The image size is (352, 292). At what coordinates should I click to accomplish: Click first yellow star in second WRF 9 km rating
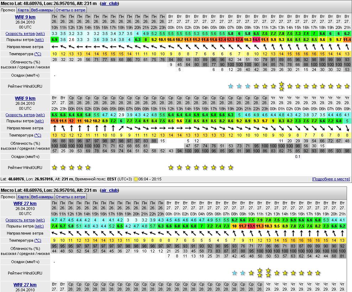[54, 167]
